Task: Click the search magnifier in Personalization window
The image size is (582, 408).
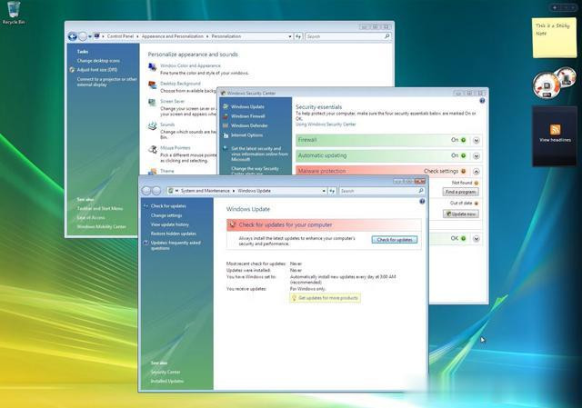Action: (x=386, y=36)
